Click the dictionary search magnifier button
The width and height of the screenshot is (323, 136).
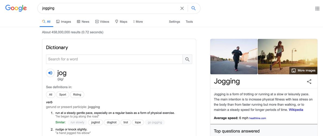click(187, 59)
